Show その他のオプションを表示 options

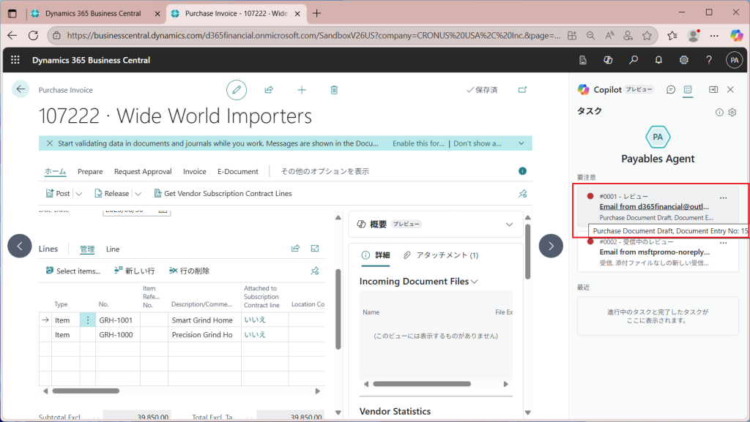(324, 171)
